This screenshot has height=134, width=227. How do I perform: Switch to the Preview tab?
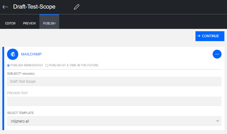click(29, 23)
